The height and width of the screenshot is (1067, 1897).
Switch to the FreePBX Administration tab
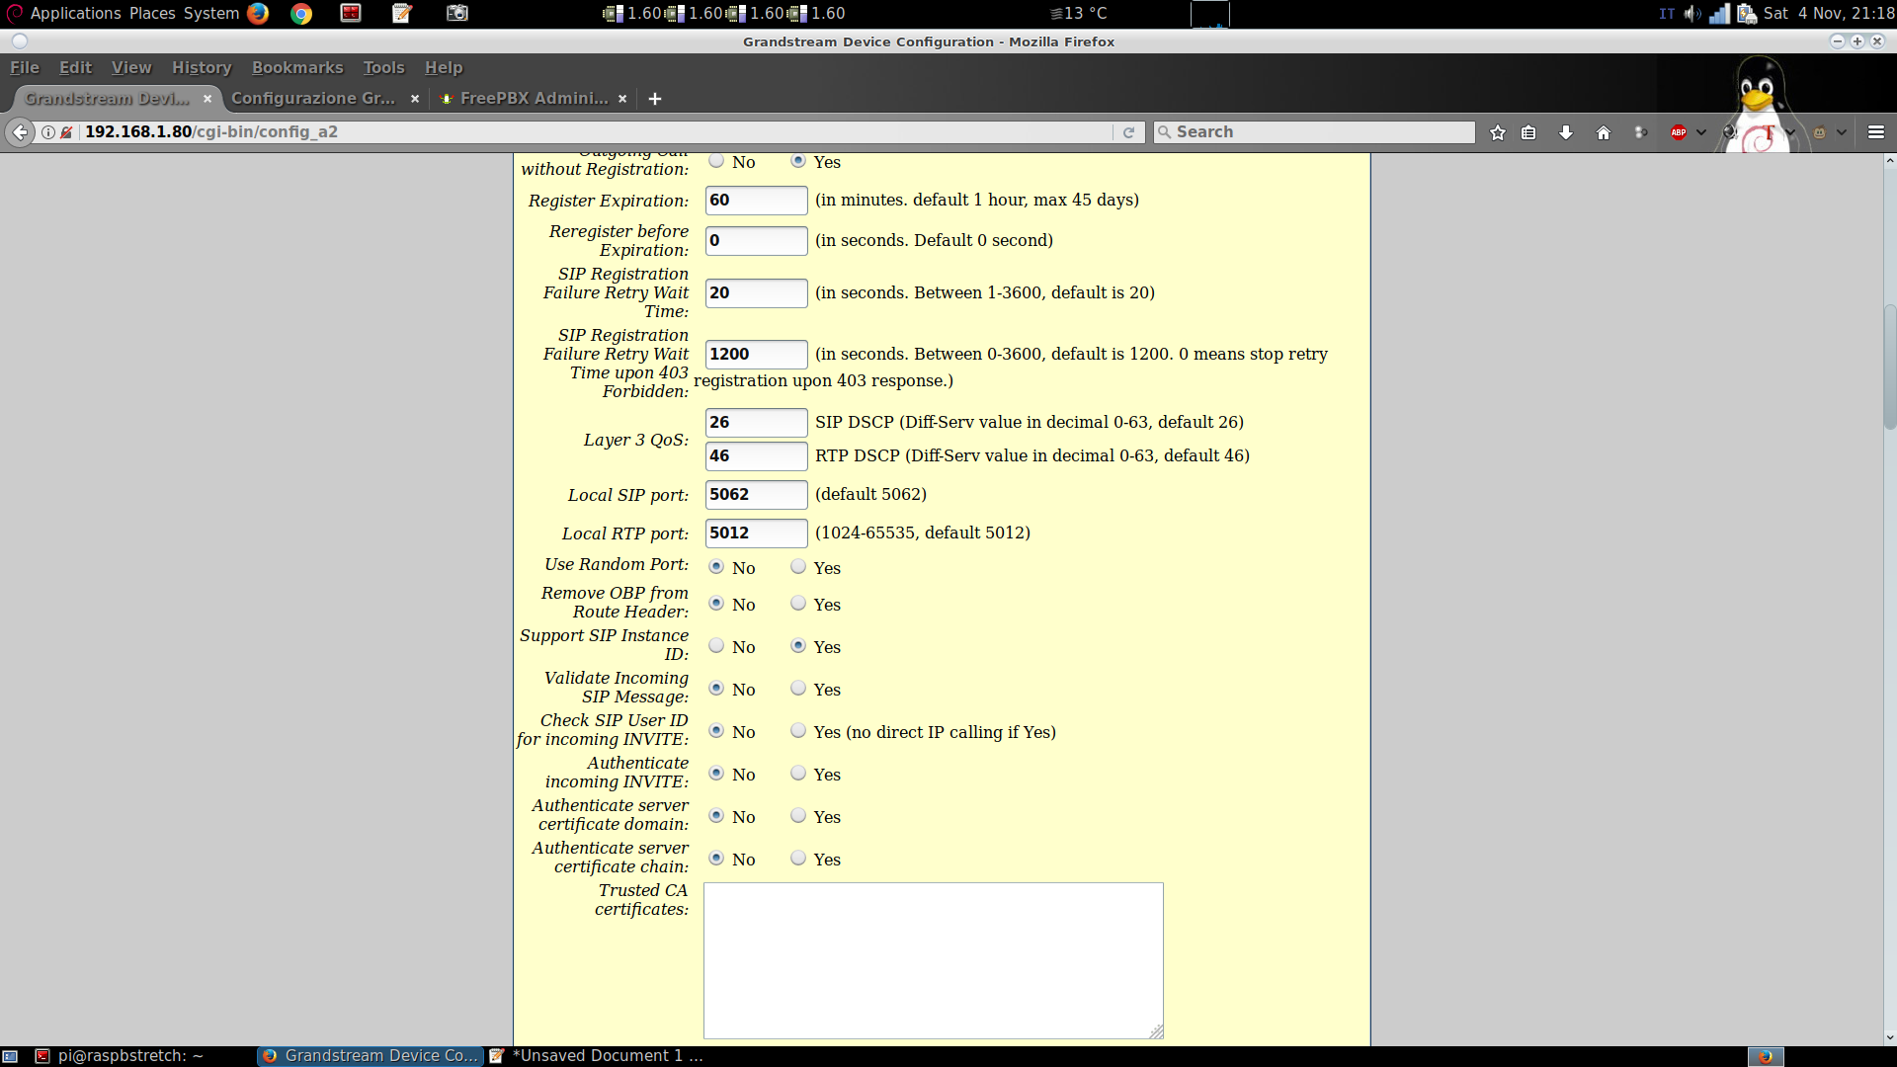click(x=533, y=98)
